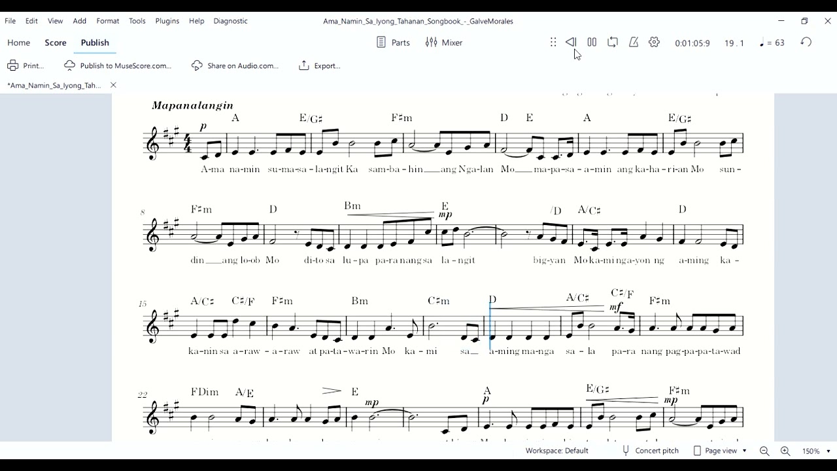This screenshot has height=471, width=837.
Task: Select the Ama_Namin_Sa_Iyong_Tah... document tab
Action: click(x=54, y=85)
